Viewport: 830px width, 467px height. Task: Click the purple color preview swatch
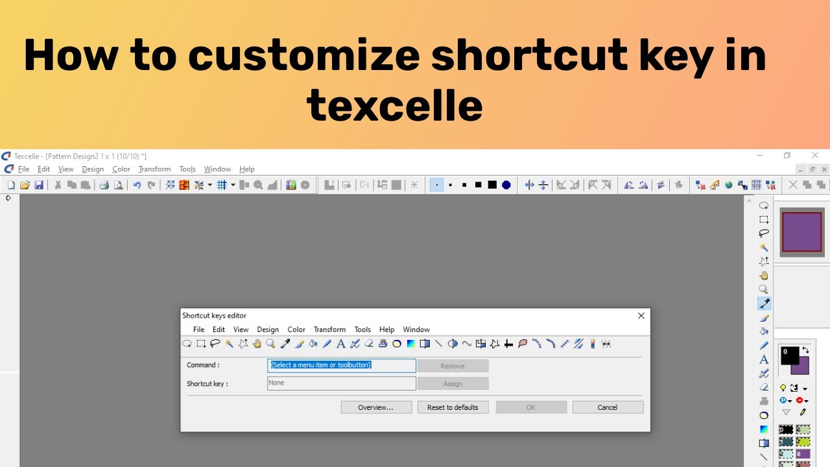(x=802, y=232)
